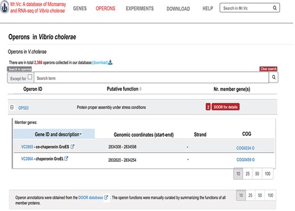This screenshot has width=295, height=211.
Task: Select 100 per page in member genes pager
Action: [x=267, y=174]
